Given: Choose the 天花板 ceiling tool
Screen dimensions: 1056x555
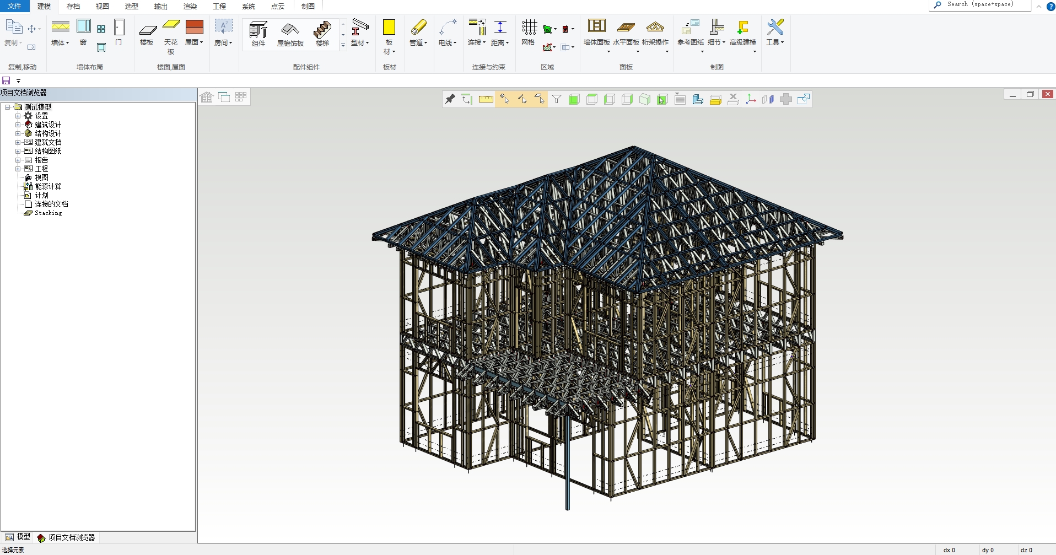Looking at the screenshot, I should point(171,37).
